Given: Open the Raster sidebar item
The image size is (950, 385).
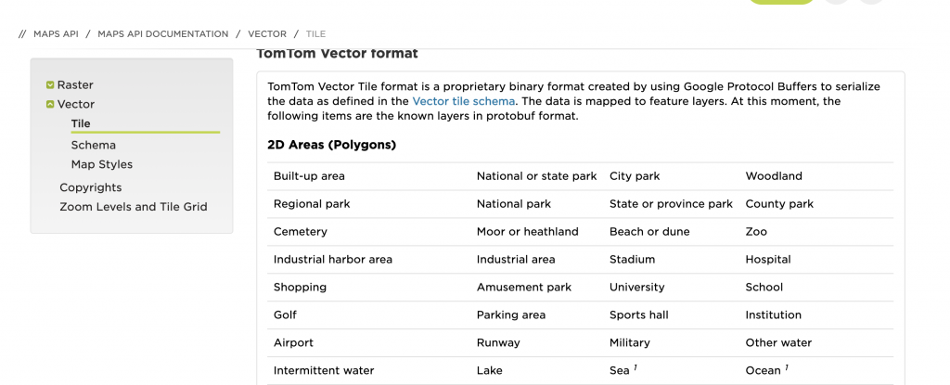Looking at the screenshot, I should tap(75, 85).
